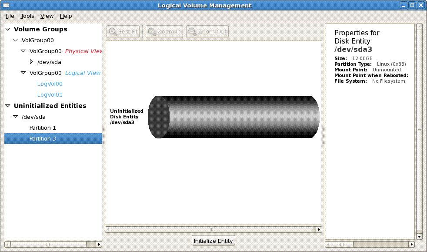The height and width of the screenshot is (252, 427).
Task: Open the View menu
Action: tap(47, 16)
